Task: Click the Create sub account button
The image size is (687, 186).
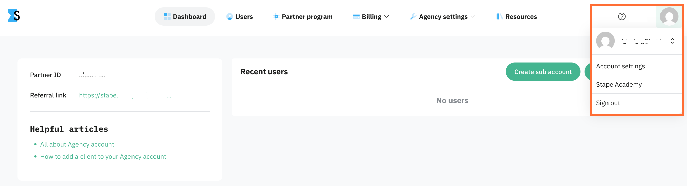Action: coord(543,72)
